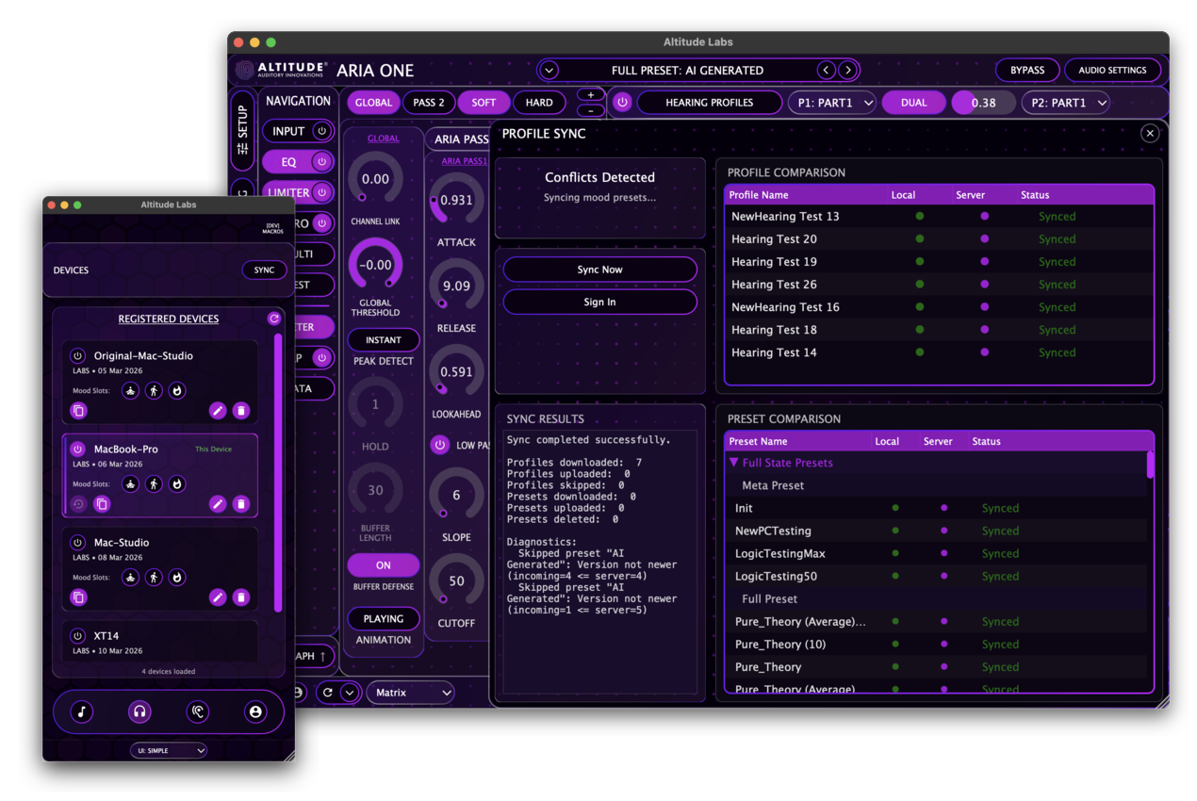1197x801 pixels.
Task: Select flame mood slot on Original-Mac-Studio
Action: pyautogui.click(x=177, y=391)
